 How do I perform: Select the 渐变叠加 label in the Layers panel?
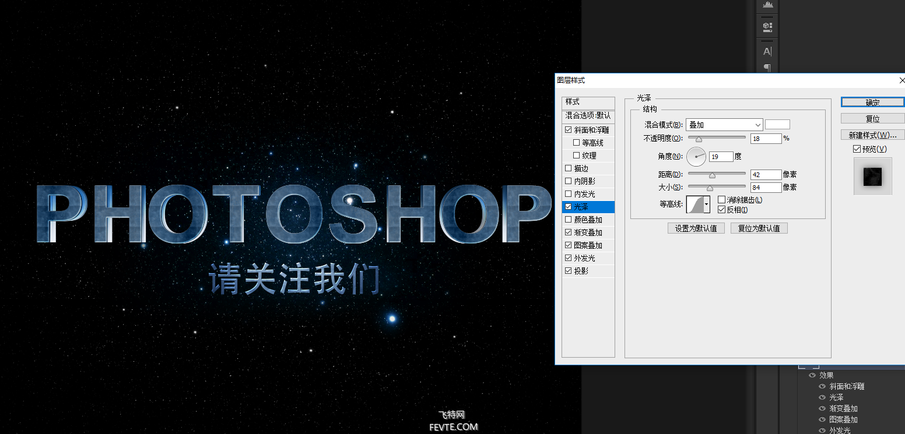843,408
